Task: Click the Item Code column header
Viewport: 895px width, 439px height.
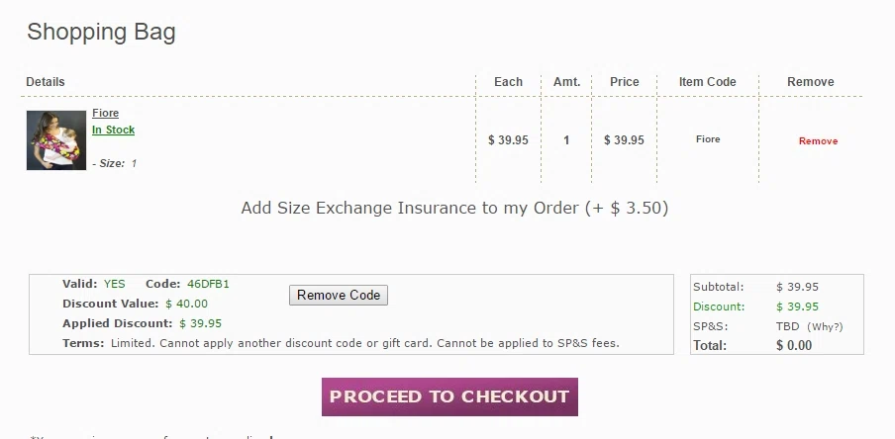Action: coord(707,81)
